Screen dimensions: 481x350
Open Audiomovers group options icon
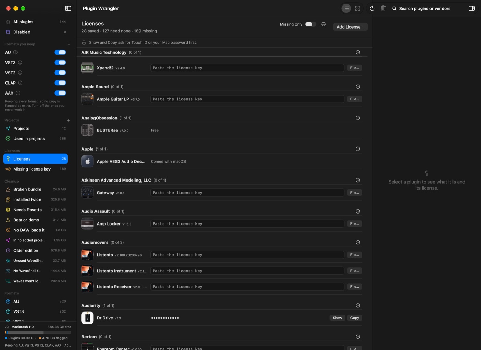(358, 242)
